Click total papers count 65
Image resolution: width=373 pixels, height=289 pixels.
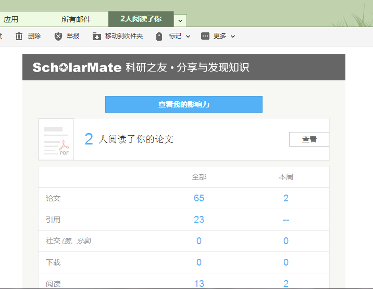click(x=199, y=198)
